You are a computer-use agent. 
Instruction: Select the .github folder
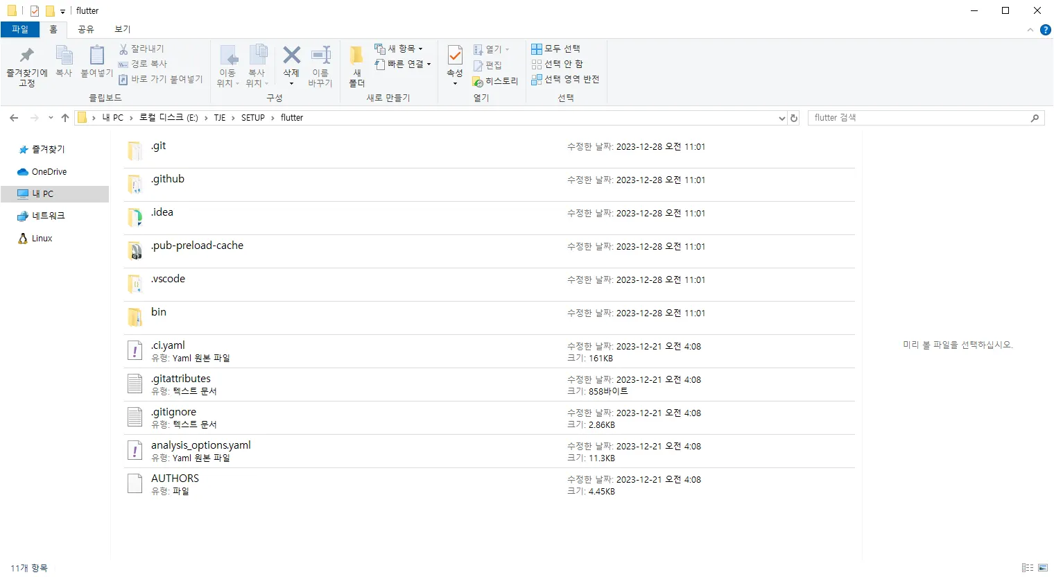point(490,184)
